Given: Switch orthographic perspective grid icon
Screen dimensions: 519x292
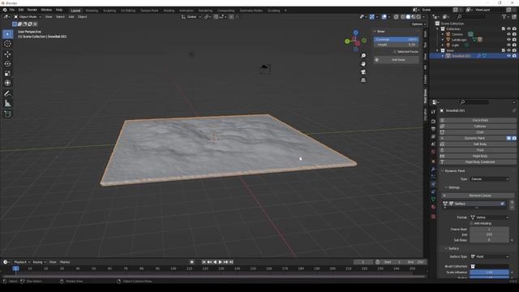Looking at the screenshot, I should (363, 80).
